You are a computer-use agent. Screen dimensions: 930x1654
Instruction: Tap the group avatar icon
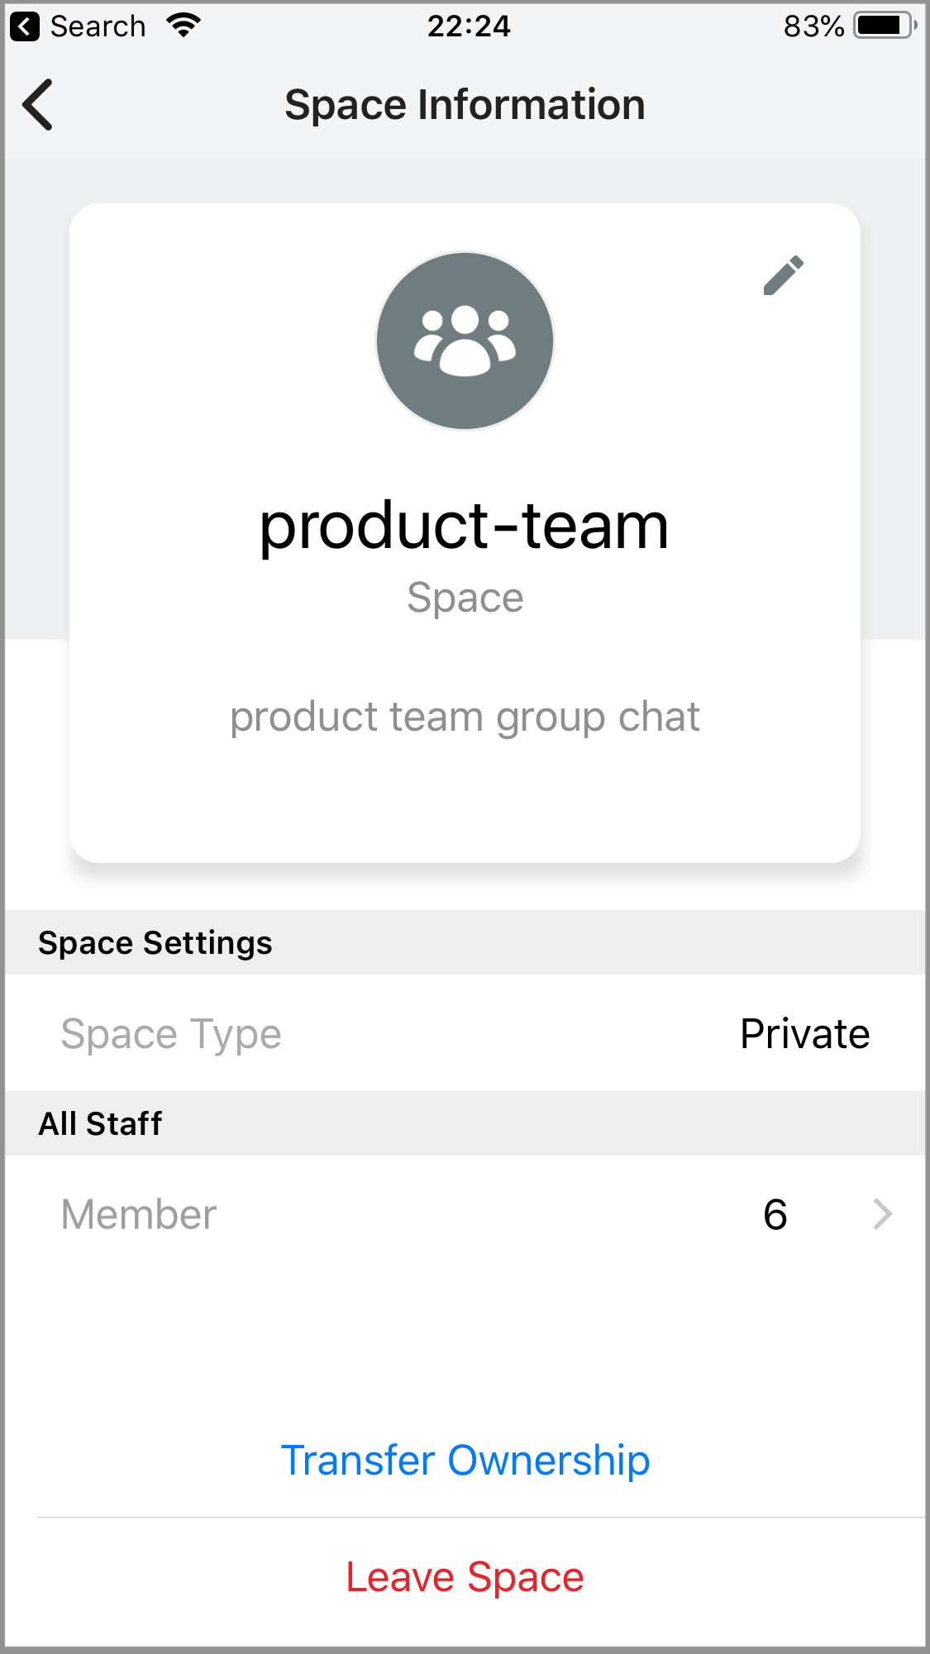click(465, 341)
